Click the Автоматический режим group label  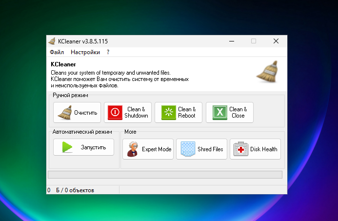[x=82, y=132]
